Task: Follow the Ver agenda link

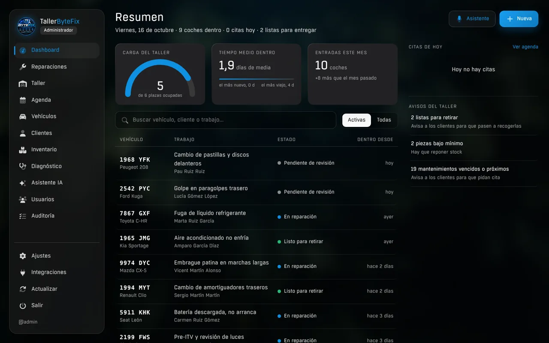Action: point(525,47)
